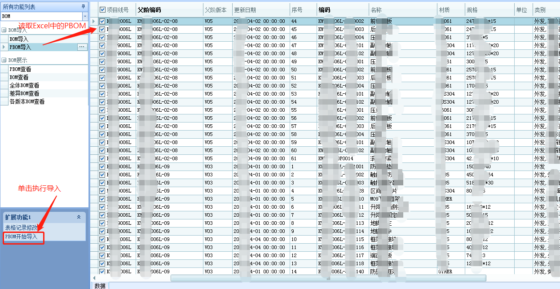Click the V05 cell in row 序号 48

tap(217, 53)
